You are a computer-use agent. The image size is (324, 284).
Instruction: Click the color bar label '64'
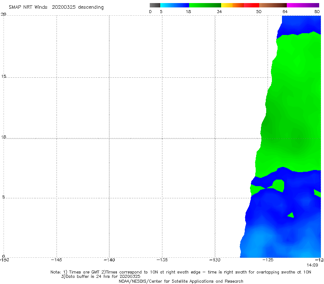pos(285,11)
